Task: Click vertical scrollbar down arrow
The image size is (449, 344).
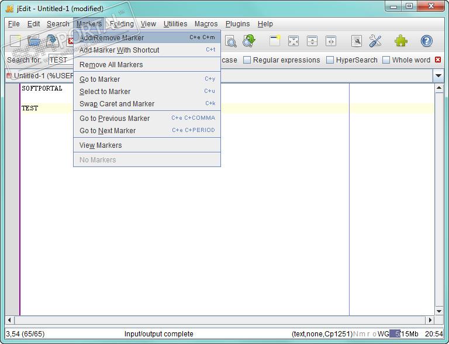Action: click(x=438, y=311)
